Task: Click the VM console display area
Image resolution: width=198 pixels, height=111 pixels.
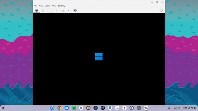Action: pos(99,59)
